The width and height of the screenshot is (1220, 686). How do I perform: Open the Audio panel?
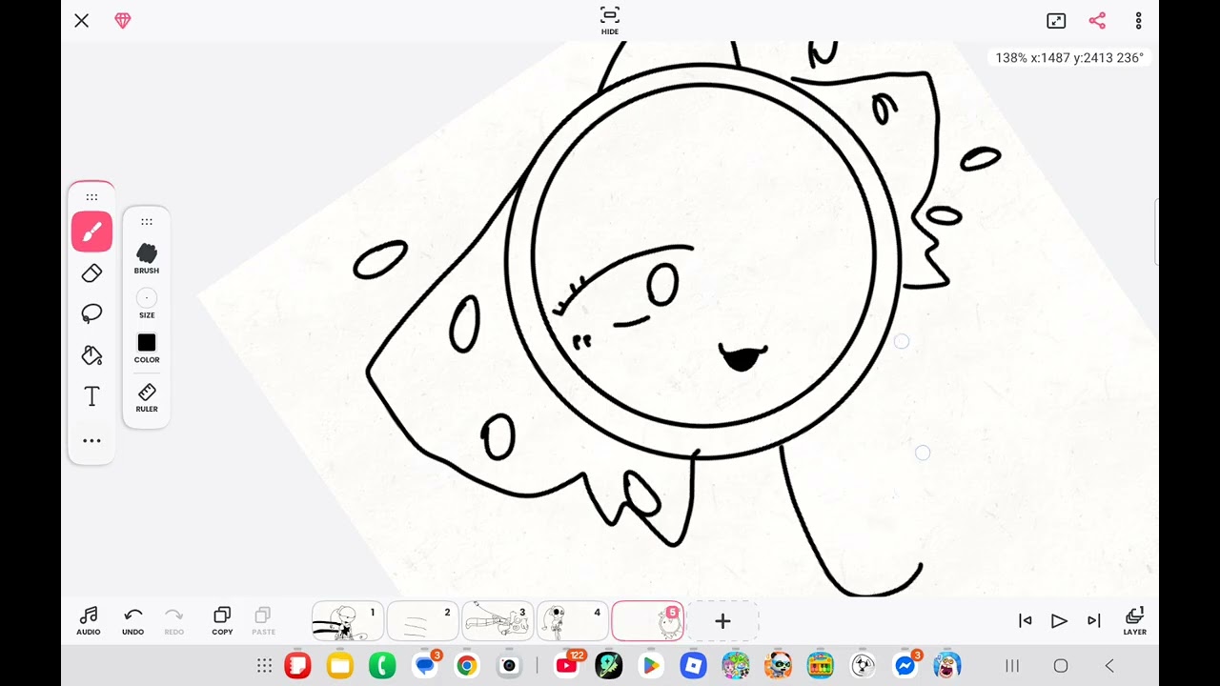(x=89, y=621)
